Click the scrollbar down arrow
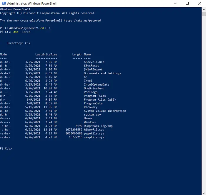206x195 pixels. 204,193
